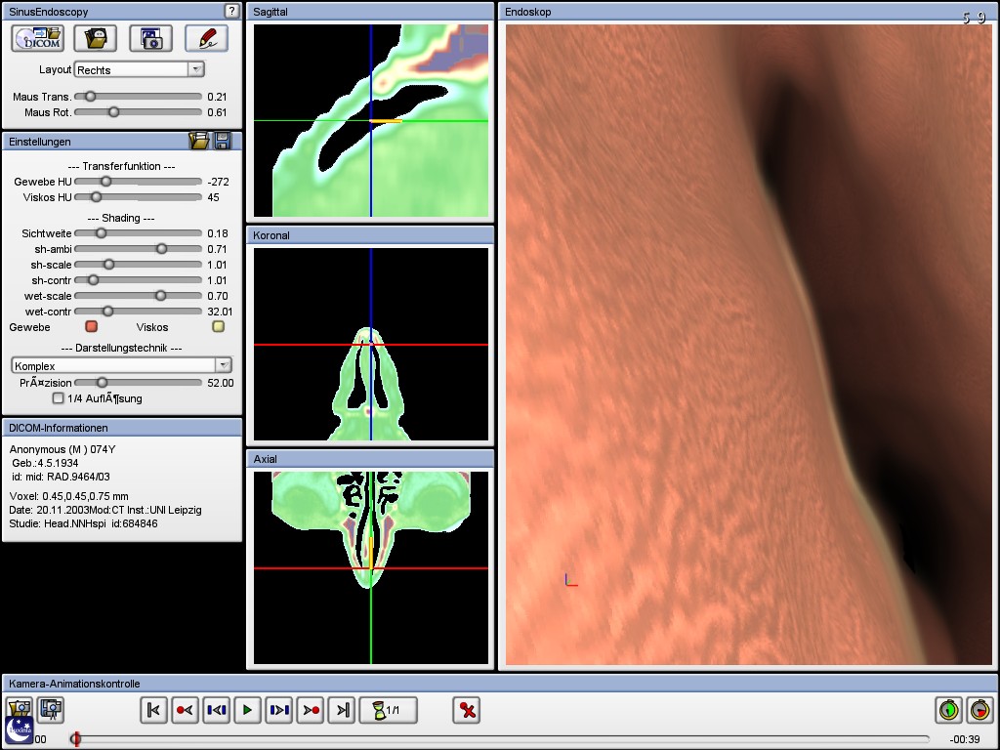
Task: Click the DICOM import button
Action: click(x=38, y=39)
